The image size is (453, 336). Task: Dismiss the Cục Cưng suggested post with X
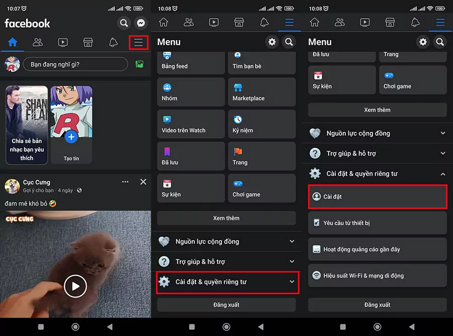point(143,181)
